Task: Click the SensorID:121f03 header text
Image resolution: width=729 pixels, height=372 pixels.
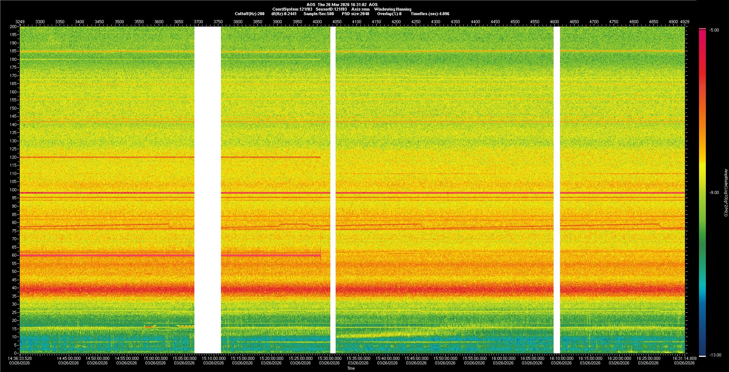Action: 331,9
